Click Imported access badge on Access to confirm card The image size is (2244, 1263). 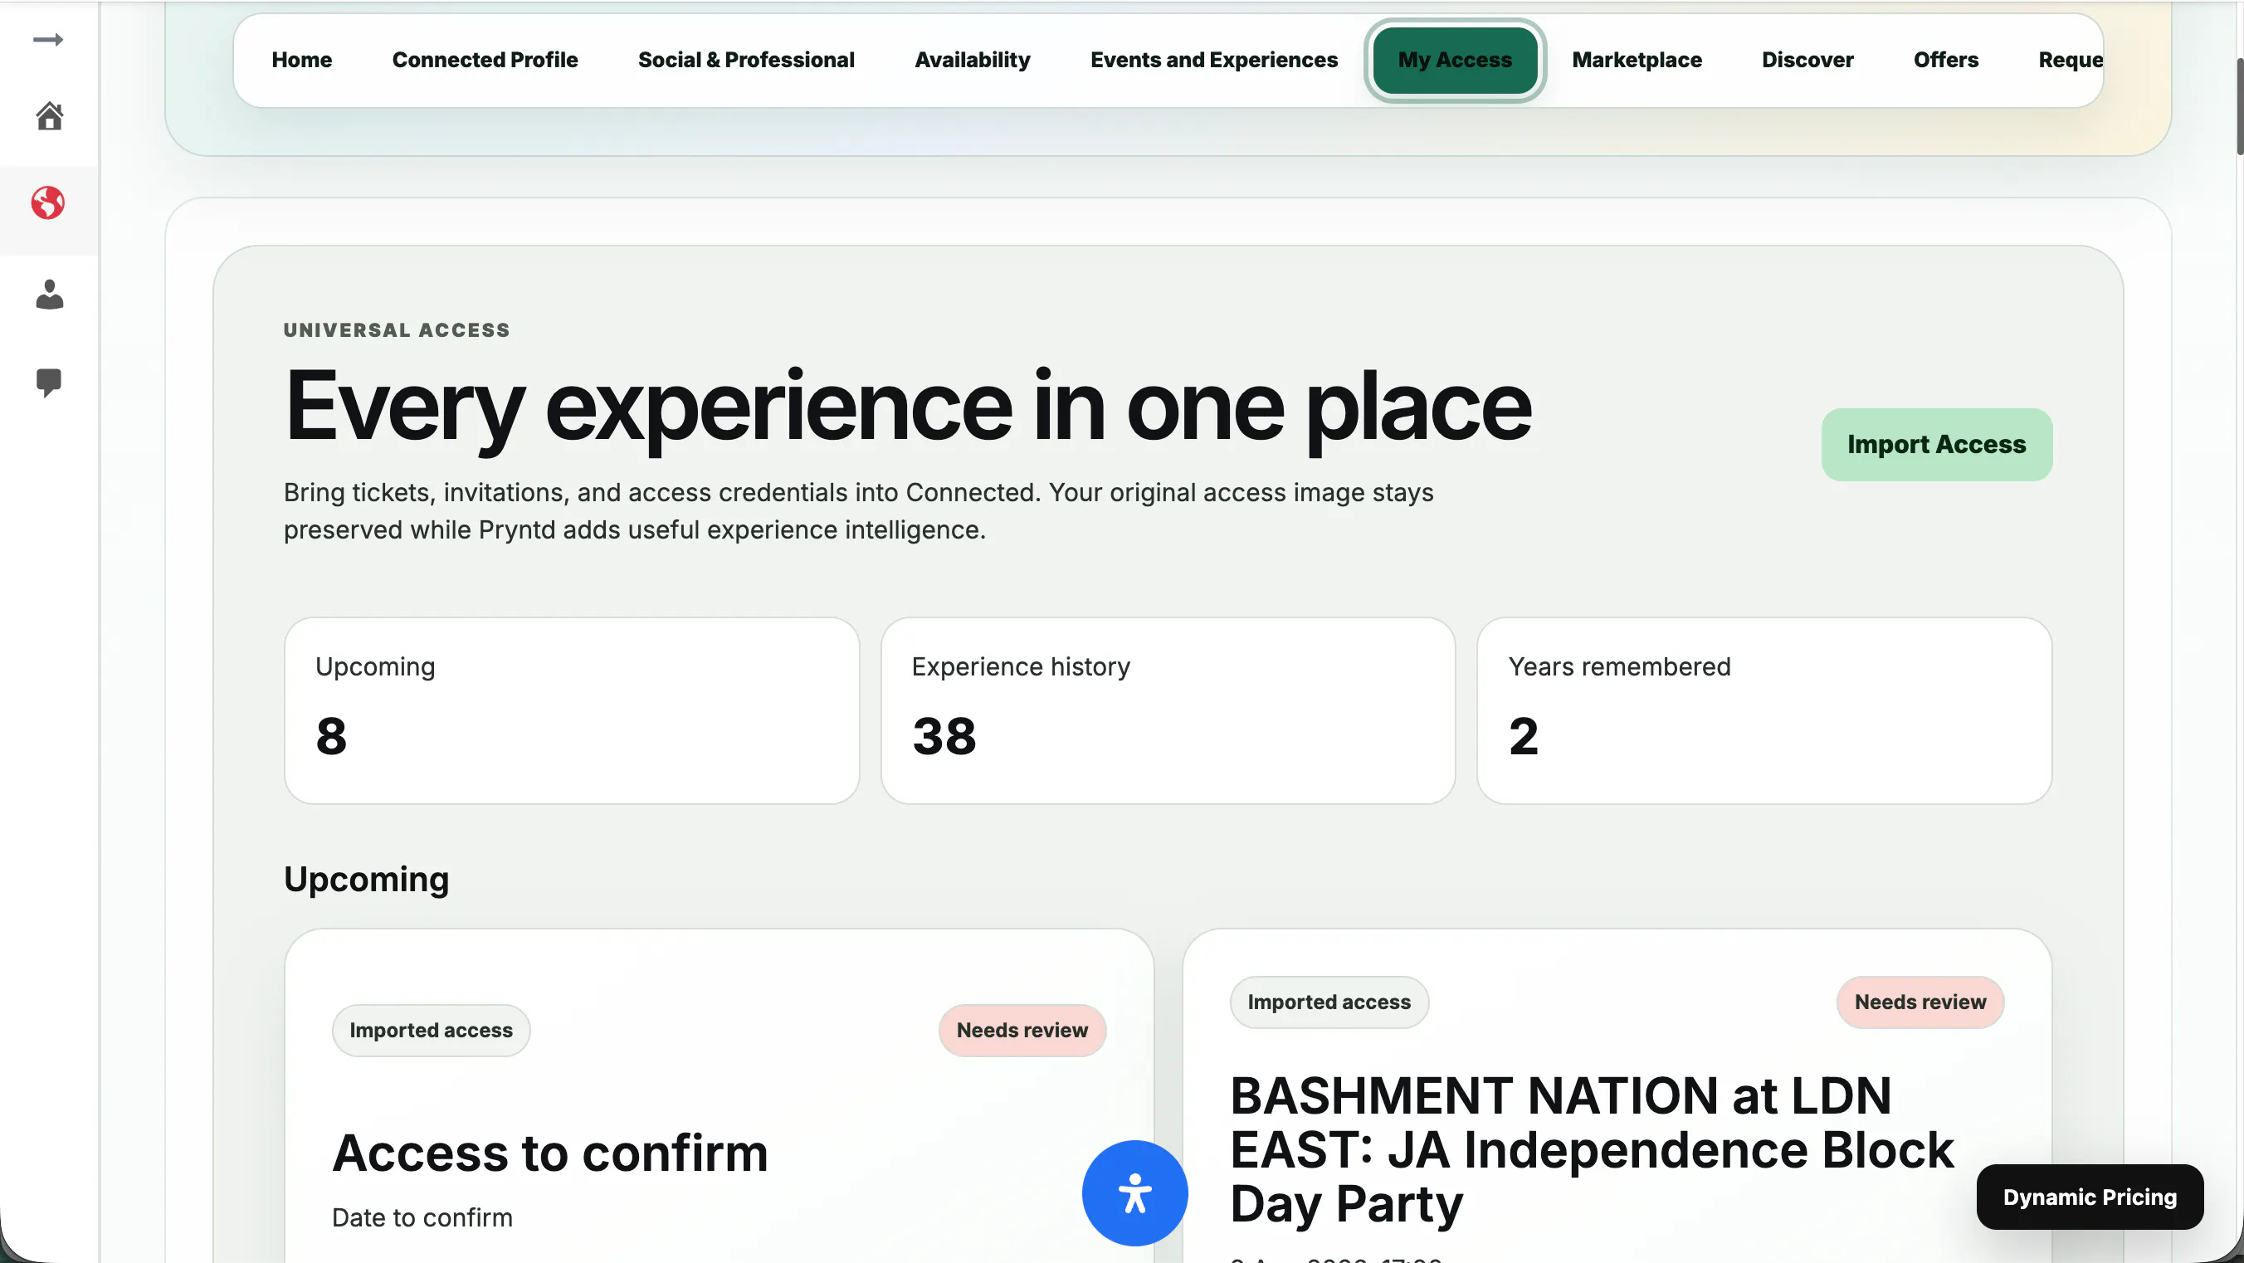click(x=431, y=1031)
